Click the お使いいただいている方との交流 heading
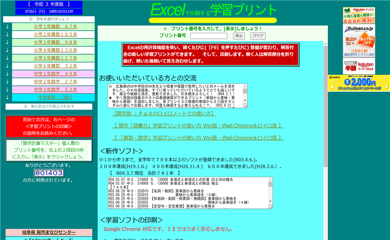 (x=148, y=78)
